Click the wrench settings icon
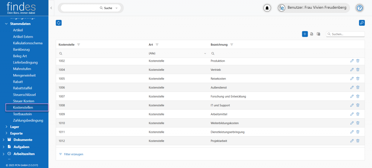372x168 pixels. 361,23
